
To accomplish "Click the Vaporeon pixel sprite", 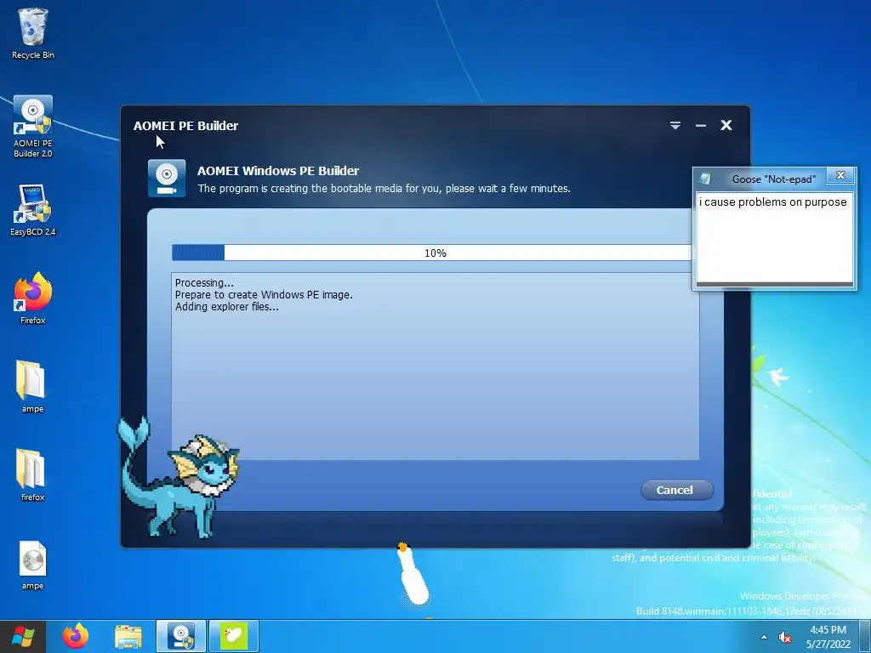I will (178, 479).
